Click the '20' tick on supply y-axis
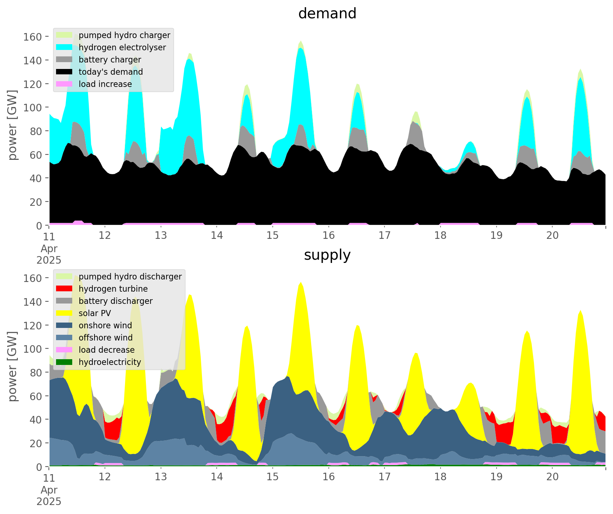The image size is (613, 514). (x=36, y=443)
